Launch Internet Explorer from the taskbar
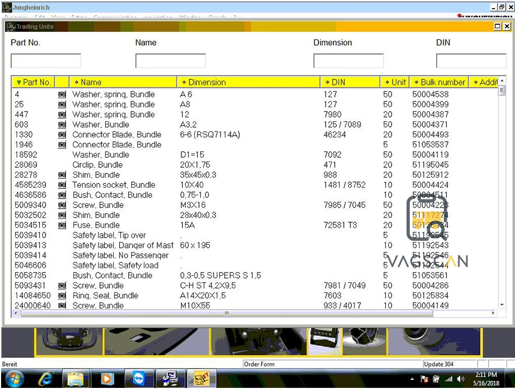 point(46,379)
